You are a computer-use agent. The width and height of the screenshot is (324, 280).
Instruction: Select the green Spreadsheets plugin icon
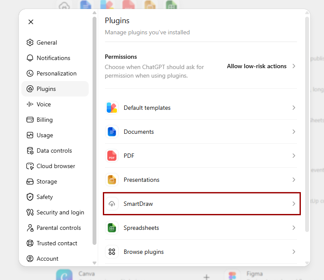pos(112,228)
